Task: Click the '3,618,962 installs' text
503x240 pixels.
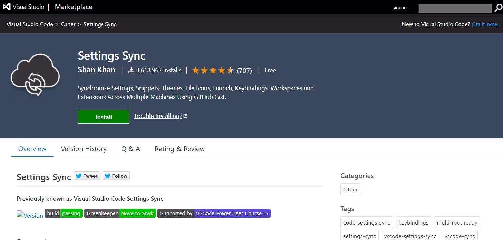Action: tap(159, 70)
